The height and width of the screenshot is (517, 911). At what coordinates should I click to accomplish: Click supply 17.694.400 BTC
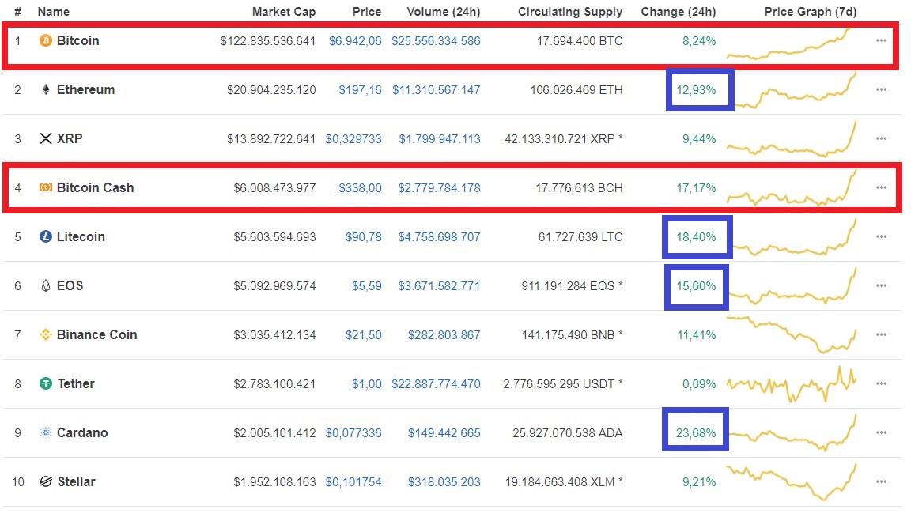tap(579, 40)
